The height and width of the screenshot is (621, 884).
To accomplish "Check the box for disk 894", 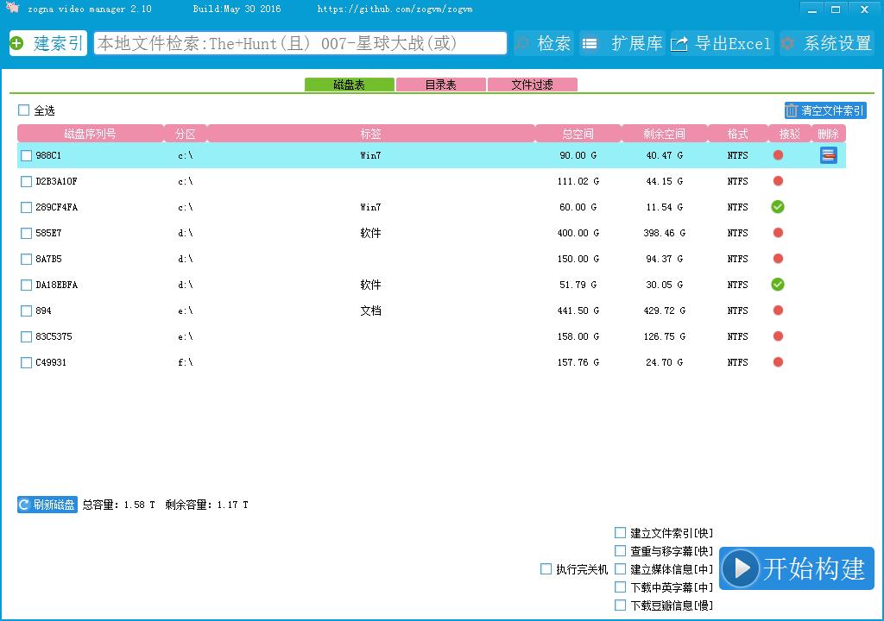I will [26, 311].
